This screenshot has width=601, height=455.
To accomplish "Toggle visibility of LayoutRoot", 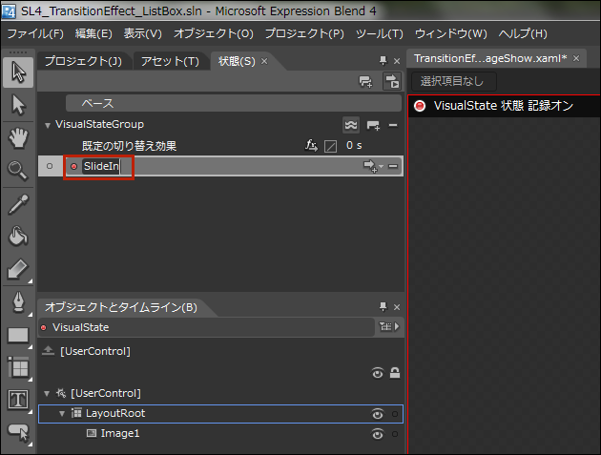I will [378, 414].
